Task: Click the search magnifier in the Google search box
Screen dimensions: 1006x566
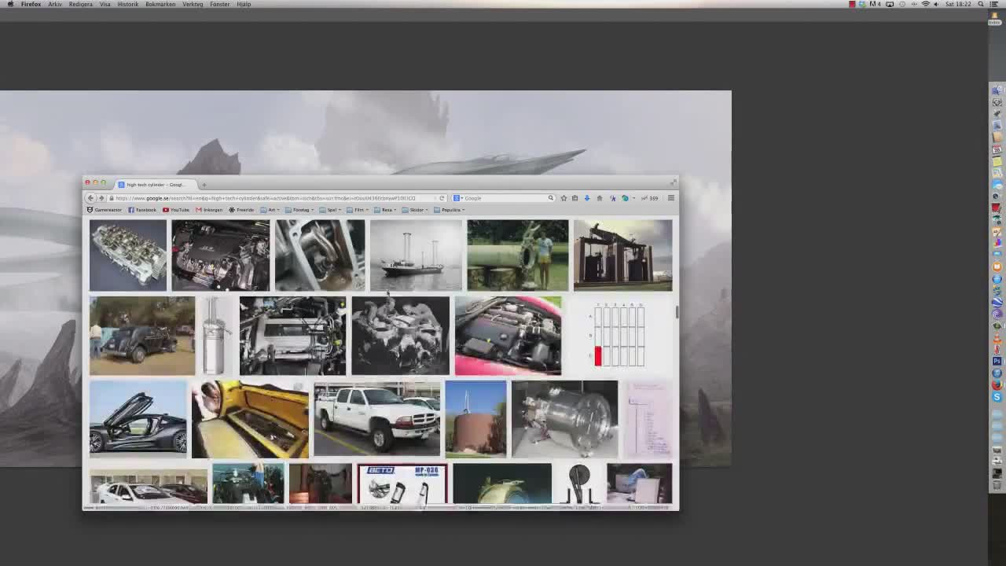Action: pyautogui.click(x=550, y=198)
